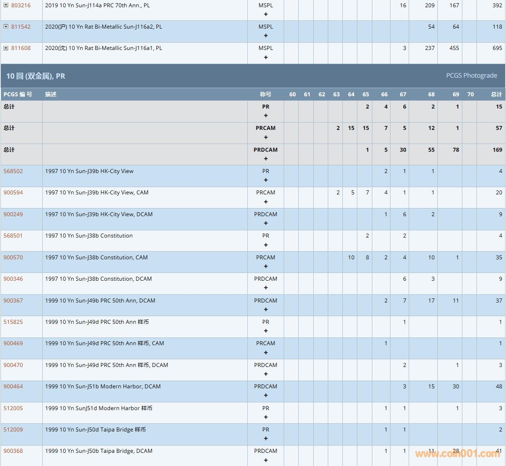Click the plus sign under PRDCAM in the 总计 row
Screen dimensions: 506x466
click(x=266, y=159)
